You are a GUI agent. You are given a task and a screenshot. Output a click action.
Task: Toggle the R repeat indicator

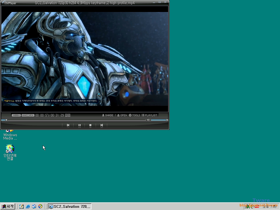pos(66,115)
